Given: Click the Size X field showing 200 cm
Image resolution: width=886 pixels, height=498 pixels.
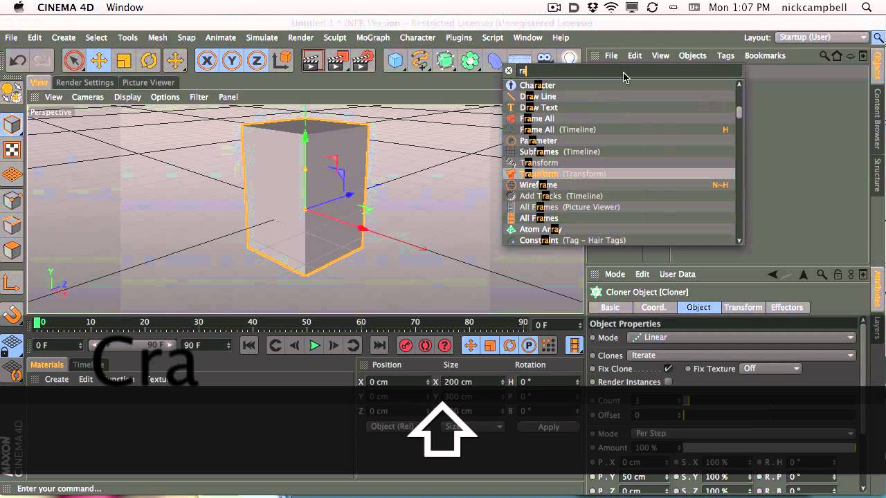Looking at the screenshot, I should 473,382.
